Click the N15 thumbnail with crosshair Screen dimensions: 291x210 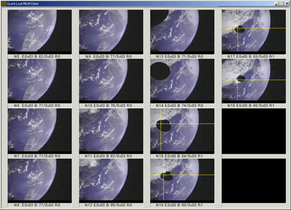click(x=182, y=131)
